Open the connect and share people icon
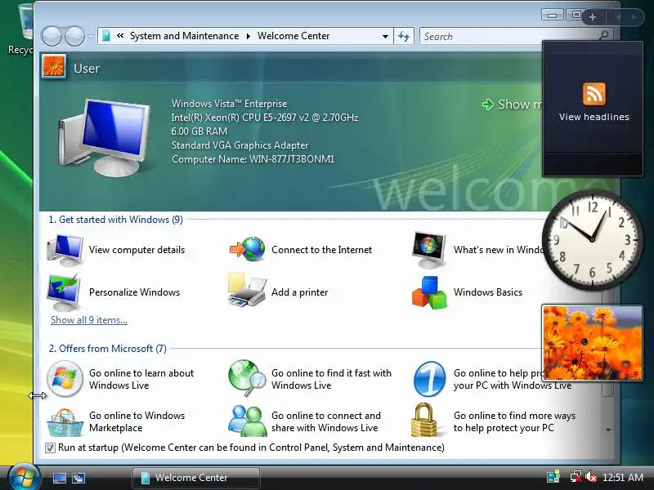The image size is (654, 490). pos(248,421)
